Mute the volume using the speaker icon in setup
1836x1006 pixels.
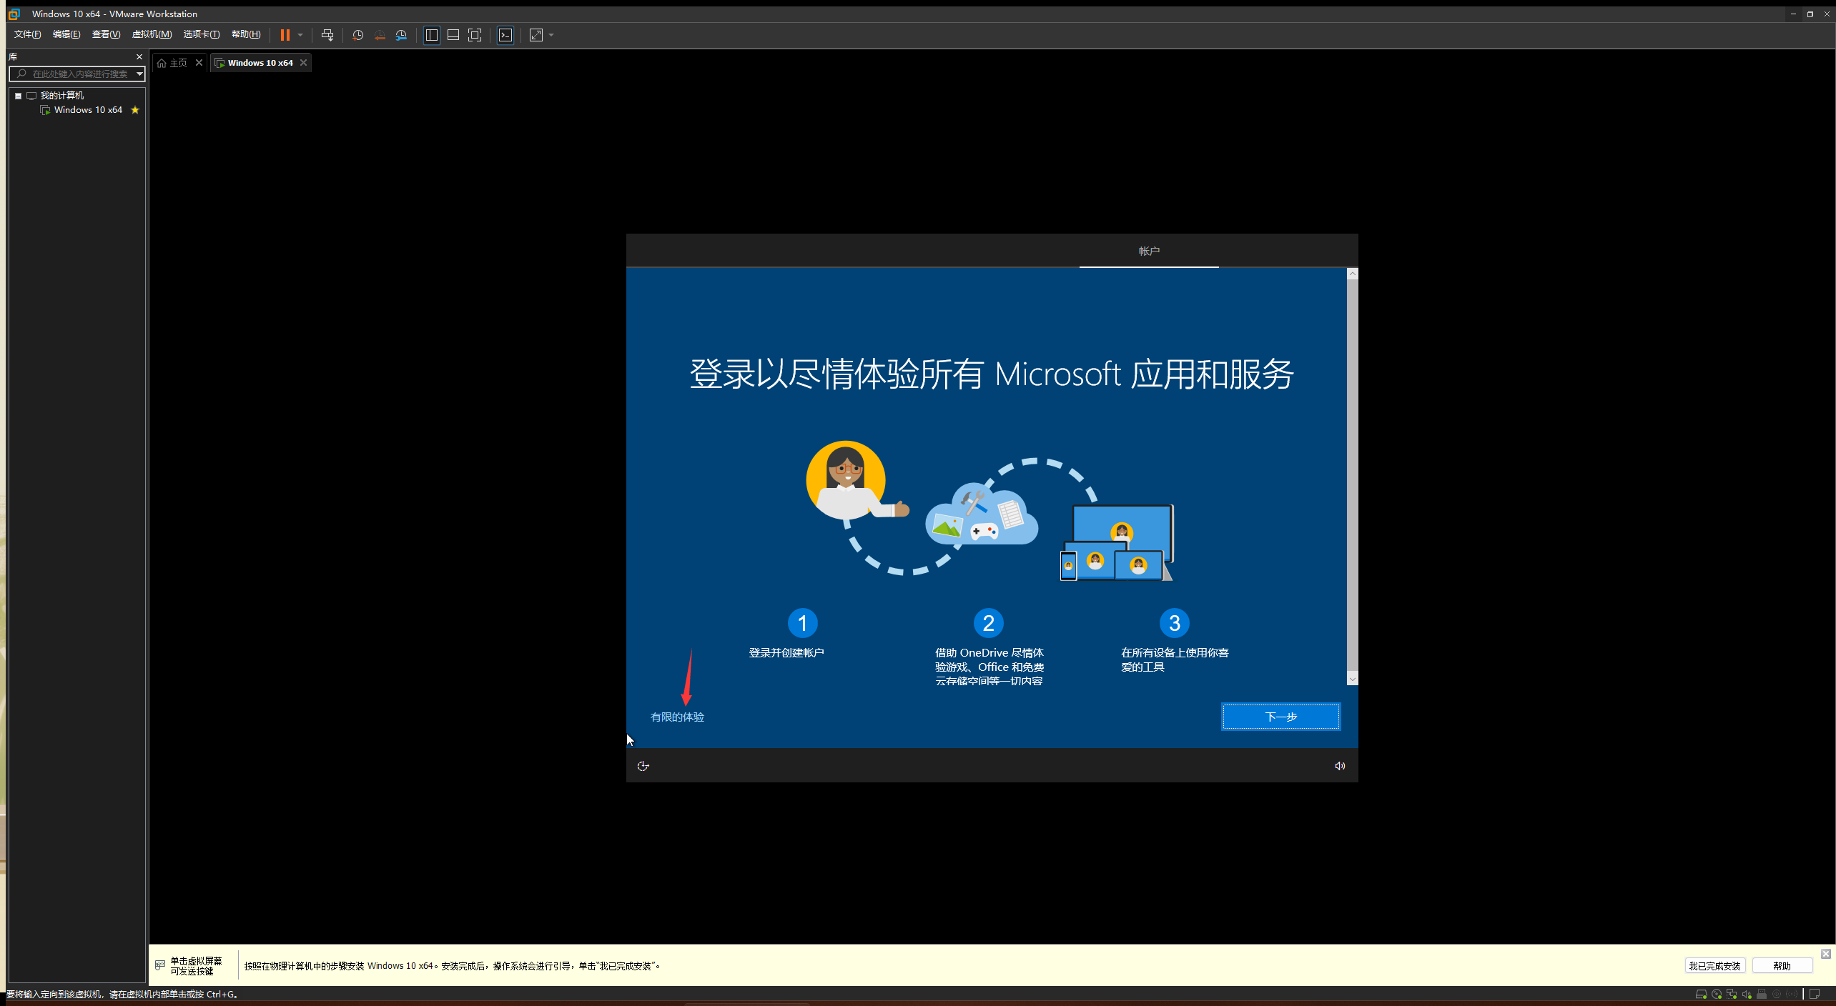point(1339,765)
